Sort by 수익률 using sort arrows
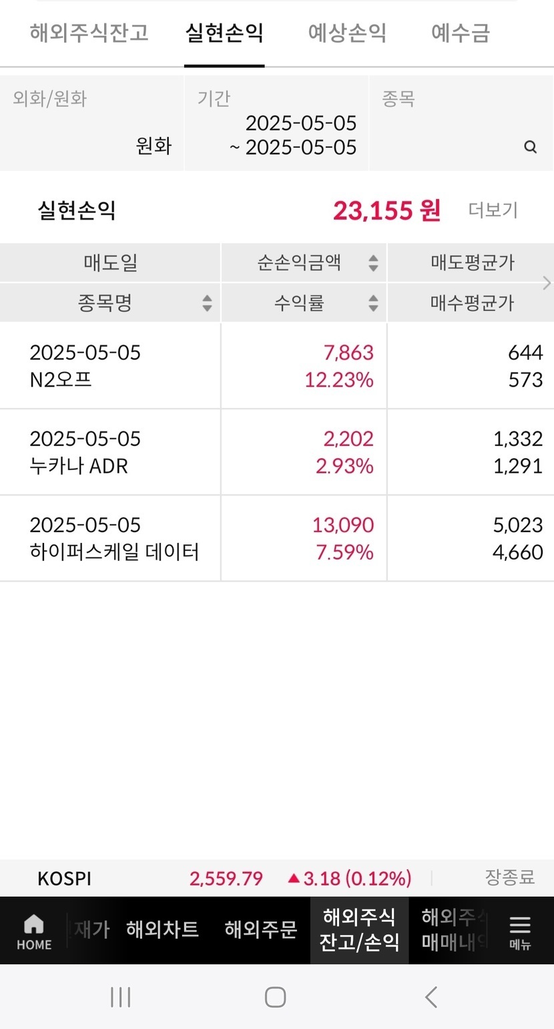 (x=373, y=303)
